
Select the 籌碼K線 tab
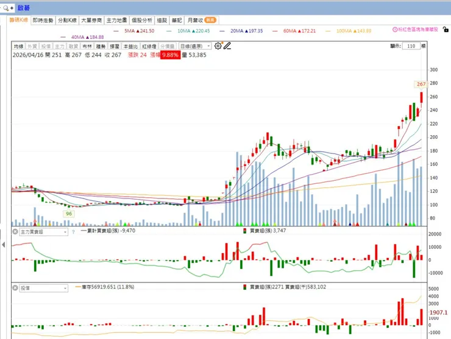coord(19,20)
